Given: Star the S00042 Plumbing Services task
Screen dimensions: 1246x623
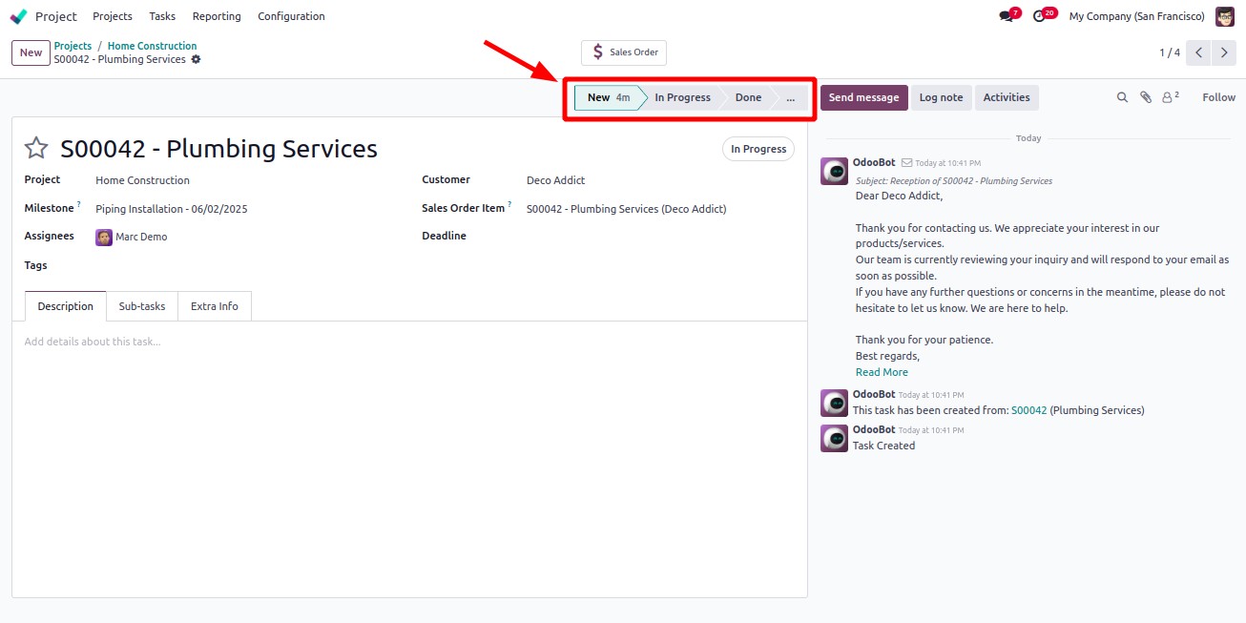Looking at the screenshot, I should pyautogui.click(x=36, y=148).
